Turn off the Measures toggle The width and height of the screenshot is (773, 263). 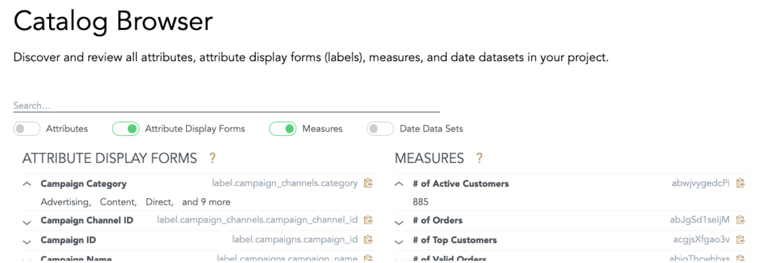(x=283, y=129)
